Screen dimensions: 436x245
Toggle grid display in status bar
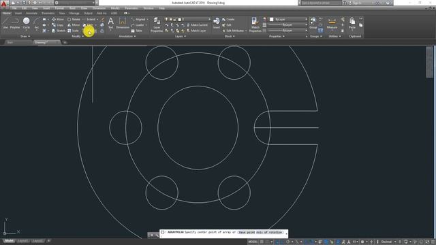point(262,242)
